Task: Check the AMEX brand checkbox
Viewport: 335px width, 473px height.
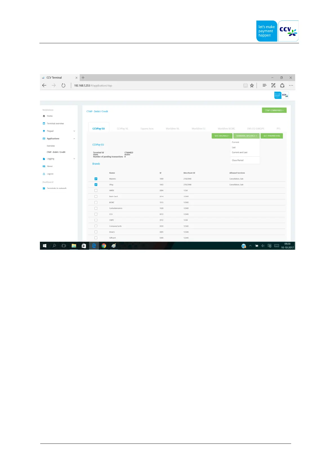Action: click(96, 191)
